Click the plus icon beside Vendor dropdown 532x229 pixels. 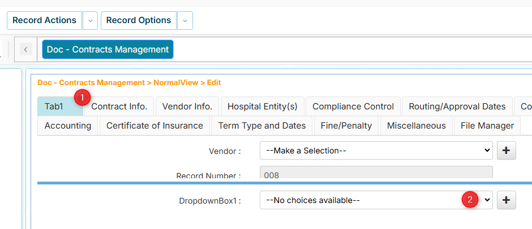tap(507, 151)
